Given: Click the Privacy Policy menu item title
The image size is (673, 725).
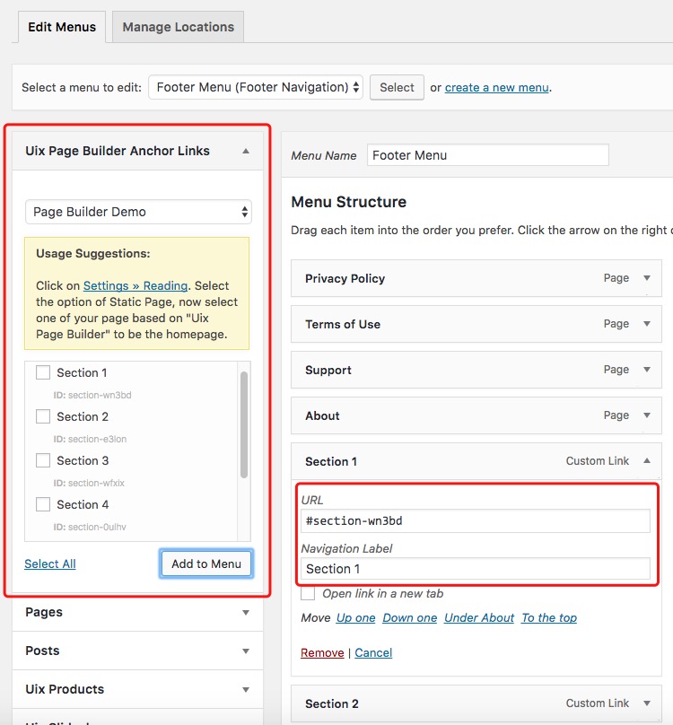Looking at the screenshot, I should click(345, 278).
